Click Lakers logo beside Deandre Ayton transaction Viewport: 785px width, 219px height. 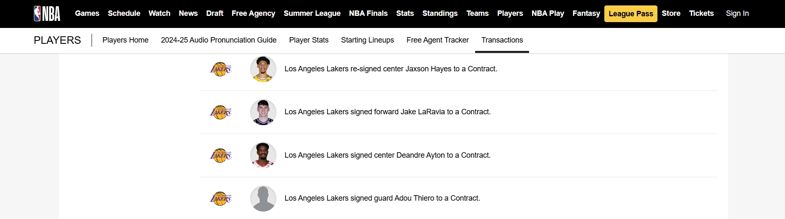(x=221, y=155)
